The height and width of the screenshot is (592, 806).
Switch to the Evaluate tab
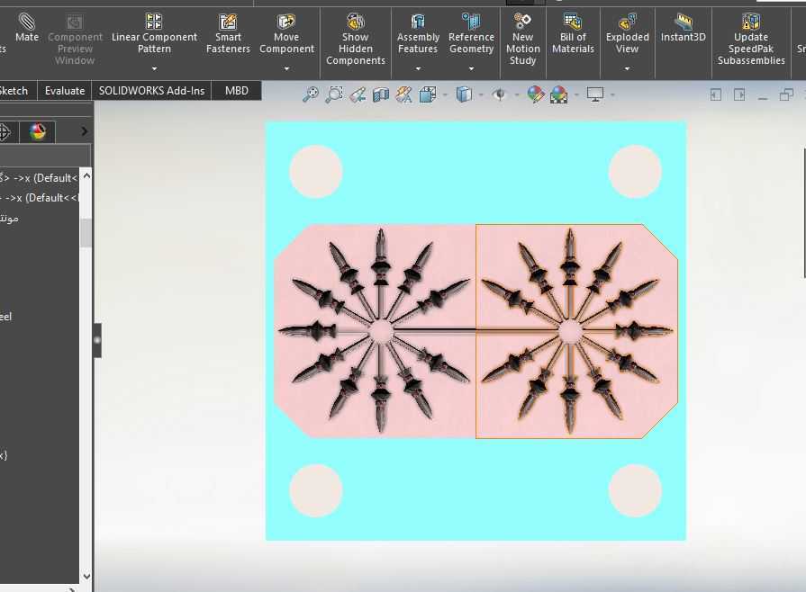[65, 91]
